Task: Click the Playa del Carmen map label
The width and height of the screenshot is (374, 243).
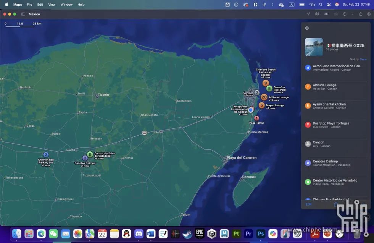Action: pos(241,158)
